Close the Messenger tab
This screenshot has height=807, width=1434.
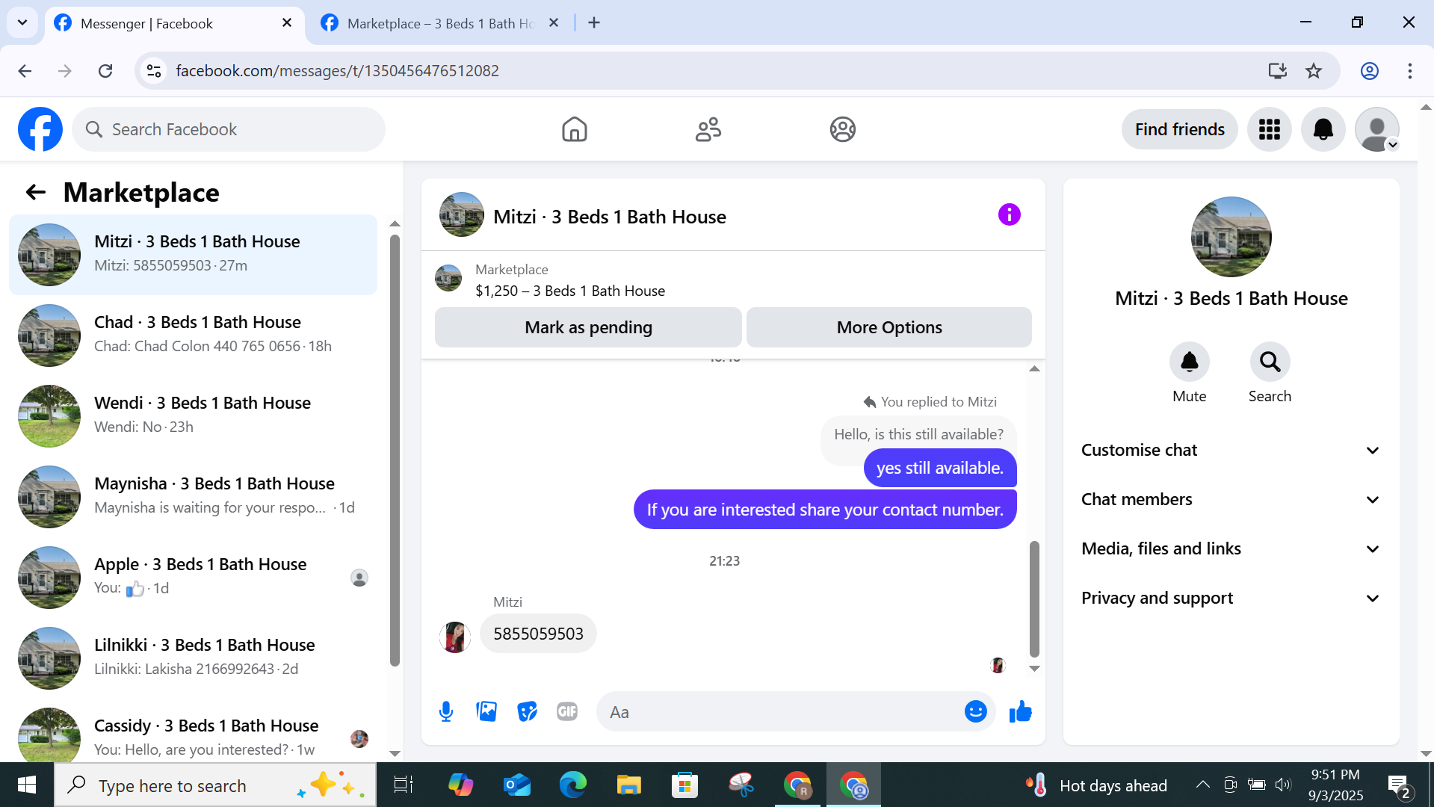click(x=287, y=23)
